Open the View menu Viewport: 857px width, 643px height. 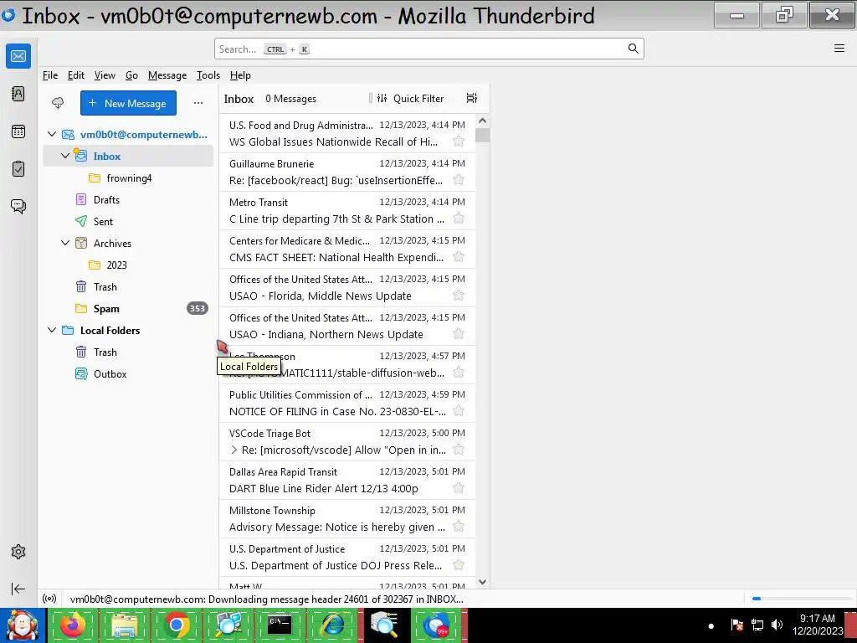click(105, 75)
